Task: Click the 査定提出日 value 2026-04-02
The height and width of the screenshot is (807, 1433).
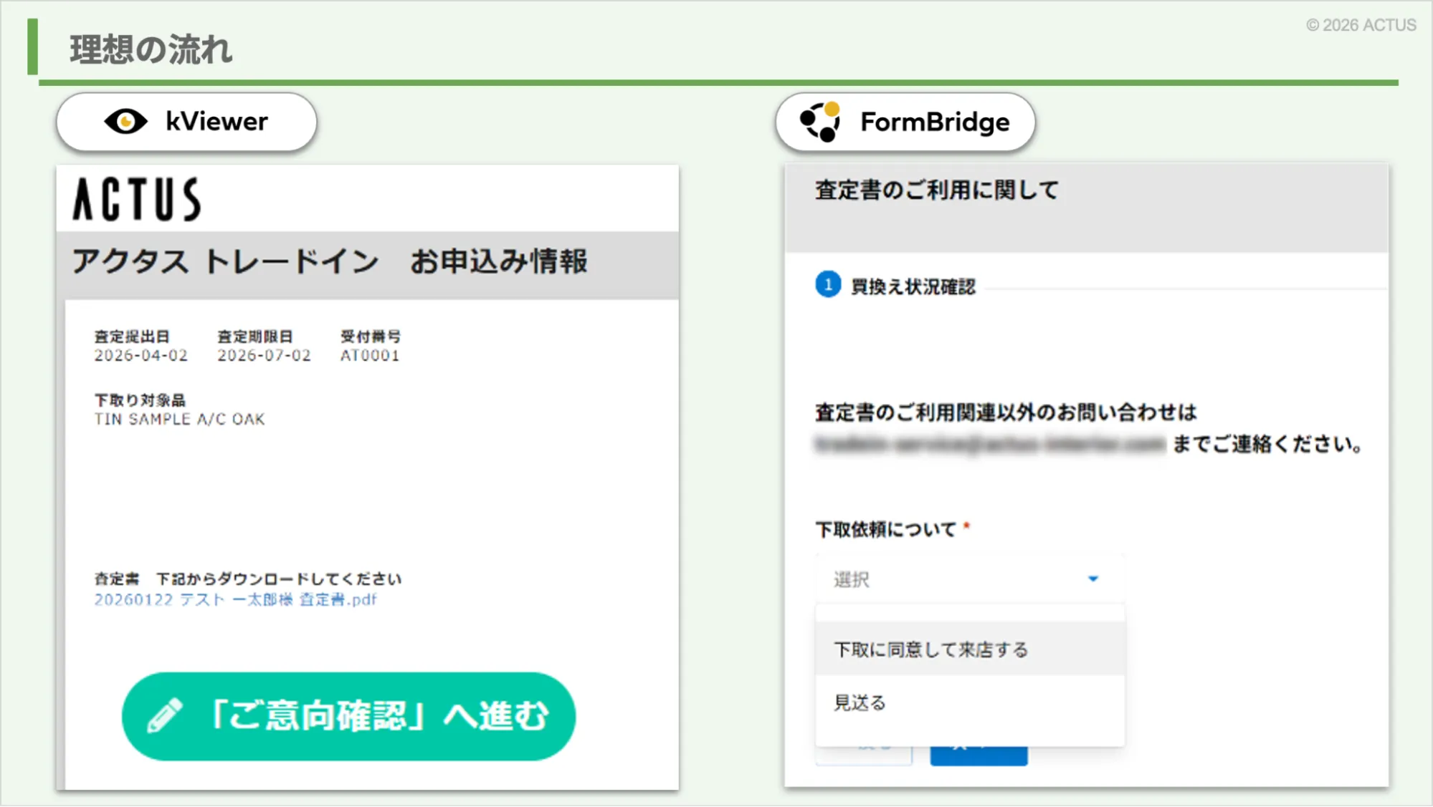Action: (x=141, y=355)
